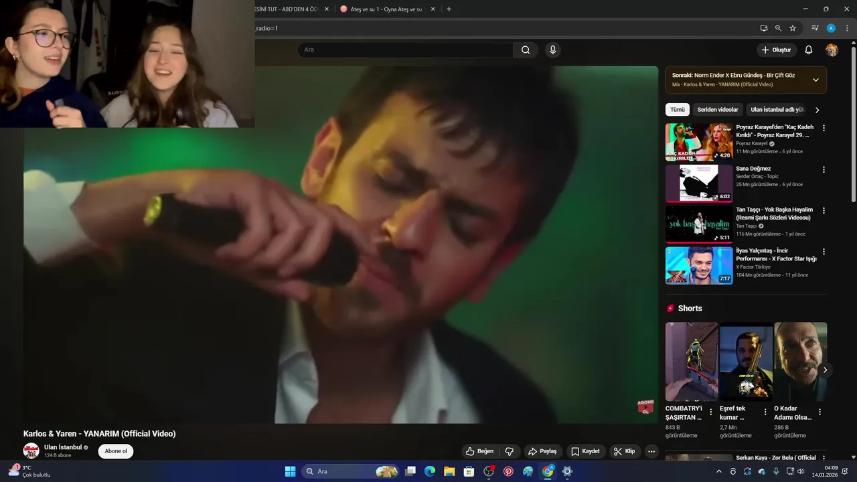Image resolution: width=857 pixels, height=482 pixels.
Task: Select Ulan İstanbul adlı yükleyen chip
Action: tap(777, 110)
